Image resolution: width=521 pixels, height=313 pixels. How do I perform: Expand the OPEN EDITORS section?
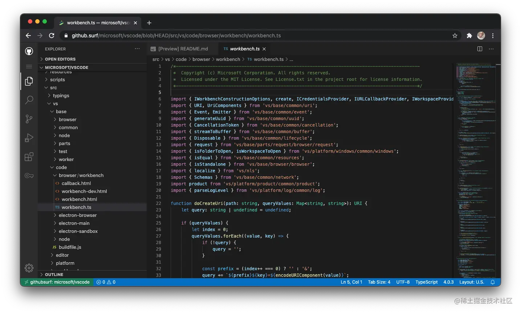60,59
